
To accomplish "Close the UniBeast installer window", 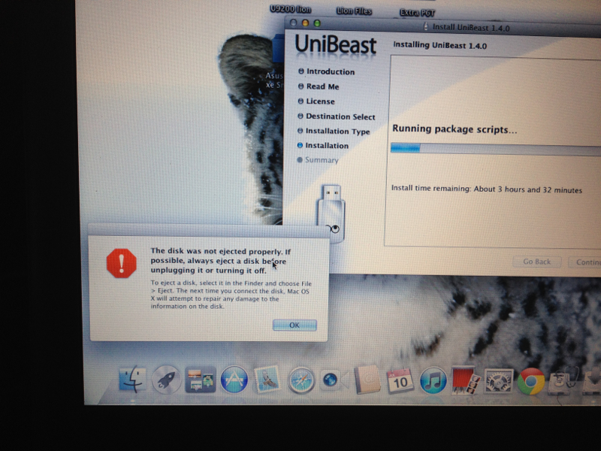I will (294, 23).
